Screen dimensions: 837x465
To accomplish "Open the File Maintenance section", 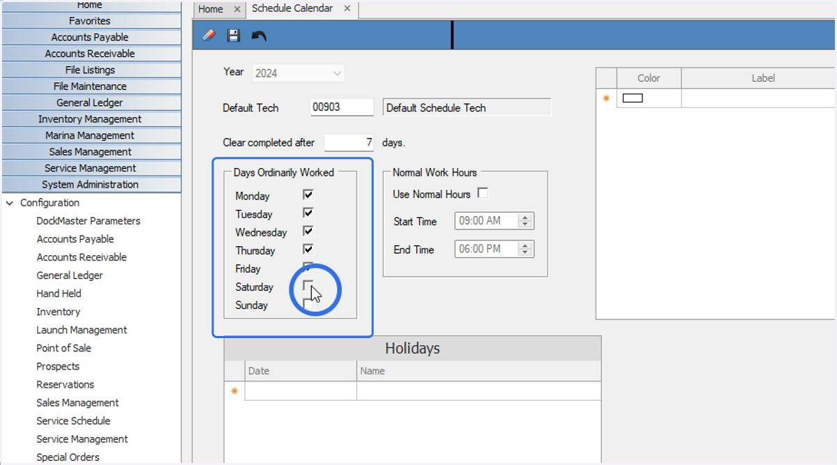I will click(x=91, y=86).
